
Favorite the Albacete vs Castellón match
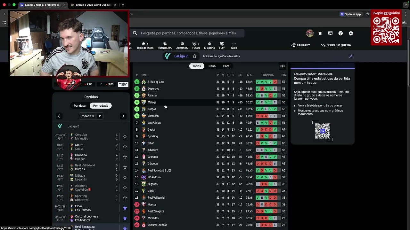coord(125,188)
